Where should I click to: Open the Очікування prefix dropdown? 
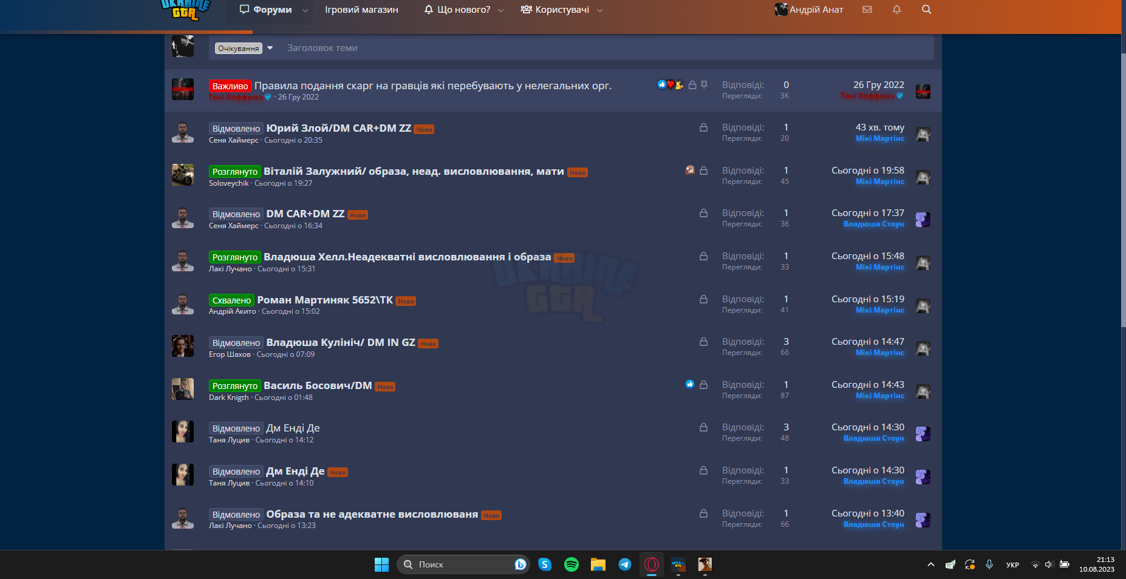coord(244,48)
